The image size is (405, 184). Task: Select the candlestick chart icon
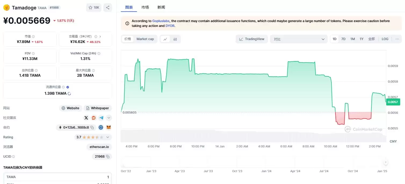pyautogui.click(x=175, y=39)
